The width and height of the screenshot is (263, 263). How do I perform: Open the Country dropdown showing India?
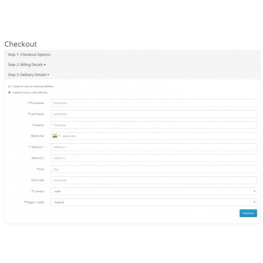point(154,191)
